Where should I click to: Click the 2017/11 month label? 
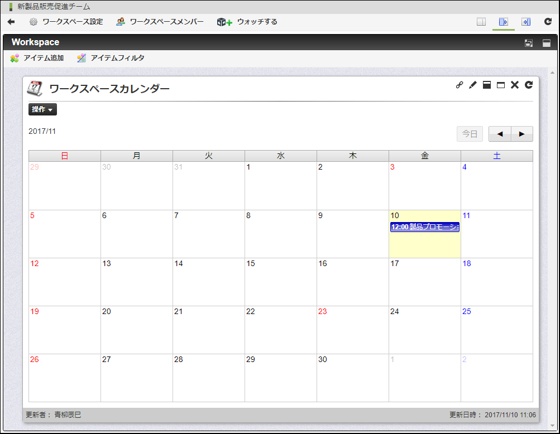click(x=42, y=131)
